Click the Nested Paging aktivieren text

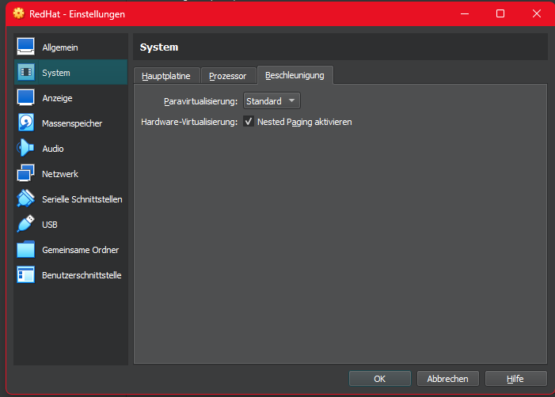click(304, 122)
